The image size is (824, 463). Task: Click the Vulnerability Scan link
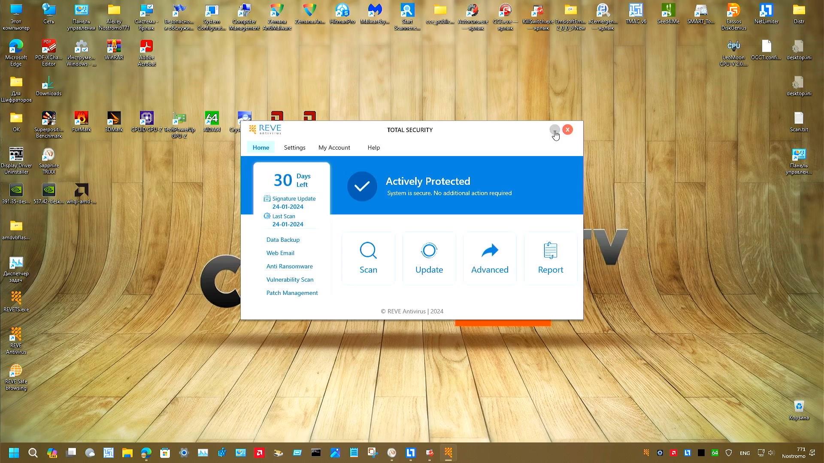pos(290,280)
